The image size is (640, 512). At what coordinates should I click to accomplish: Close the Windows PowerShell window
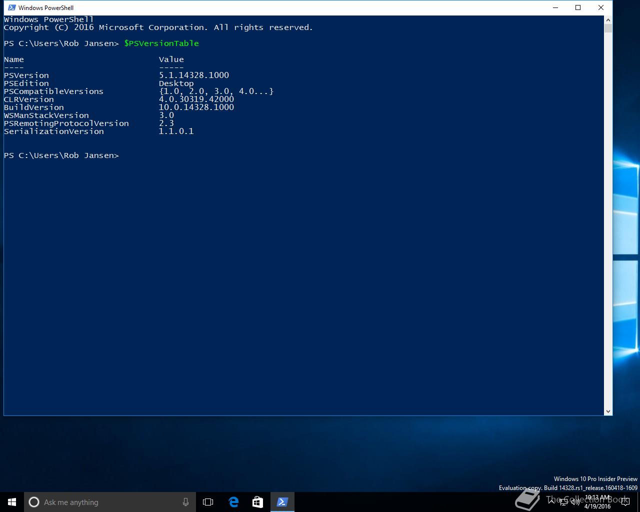(x=601, y=7)
